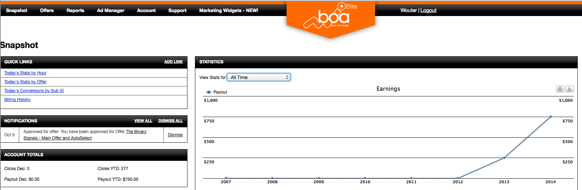This screenshot has height=190, width=582.
Task: Select the Account menu item
Action: [146, 10]
